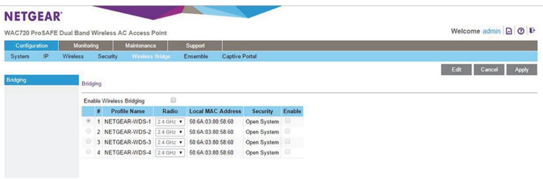Image resolution: width=543 pixels, height=179 pixels.
Task: Click the NETGEAR-WDS-1 profile name
Action: click(x=128, y=122)
